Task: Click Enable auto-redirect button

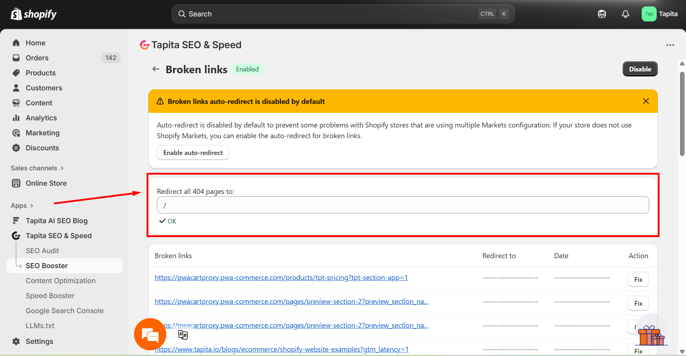Action: [x=193, y=152]
